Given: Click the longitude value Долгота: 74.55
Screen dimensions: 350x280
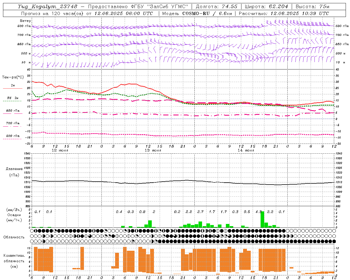Looking at the screenshot, I should pos(217,7).
